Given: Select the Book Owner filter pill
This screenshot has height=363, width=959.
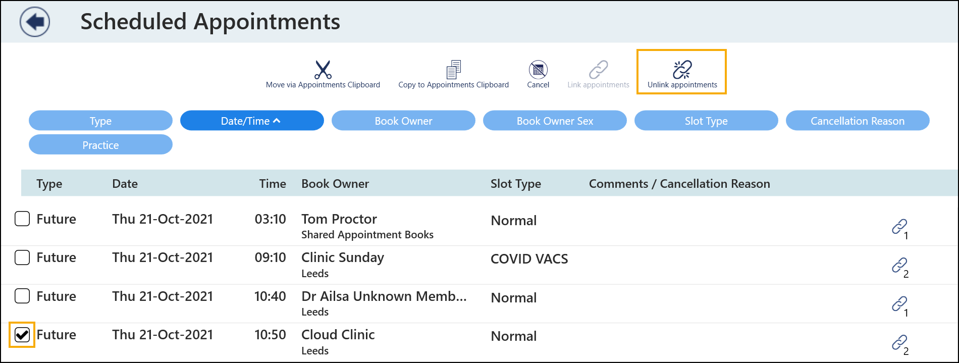Looking at the screenshot, I should (403, 121).
